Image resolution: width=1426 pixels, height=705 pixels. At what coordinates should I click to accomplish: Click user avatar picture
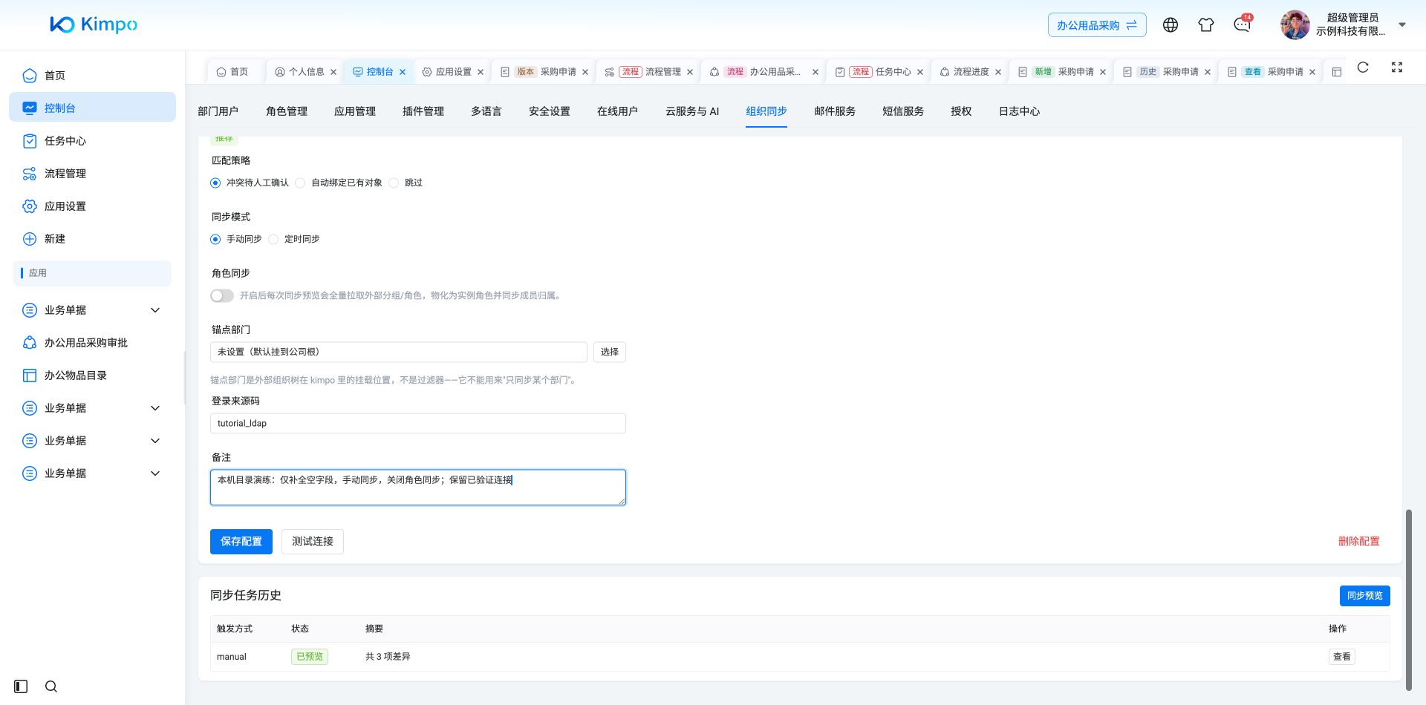coord(1295,24)
